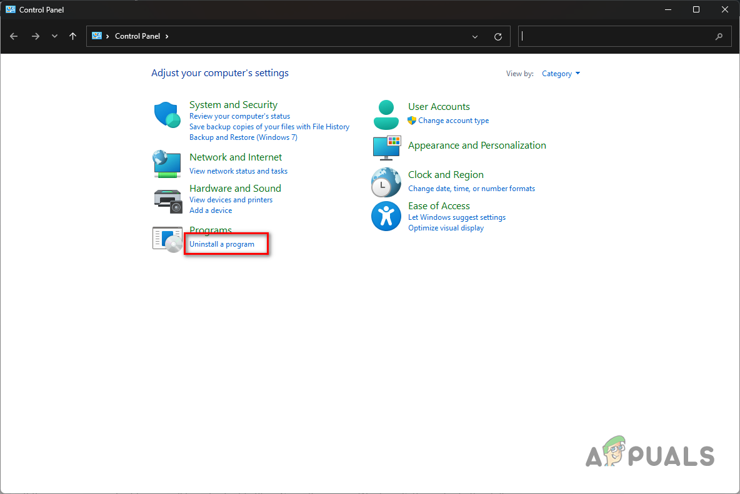This screenshot has width=740, height=494.
Task: Click the breadcrumb arrow after Control Panel
Action: pyautogui.click(x=166, y=36)
